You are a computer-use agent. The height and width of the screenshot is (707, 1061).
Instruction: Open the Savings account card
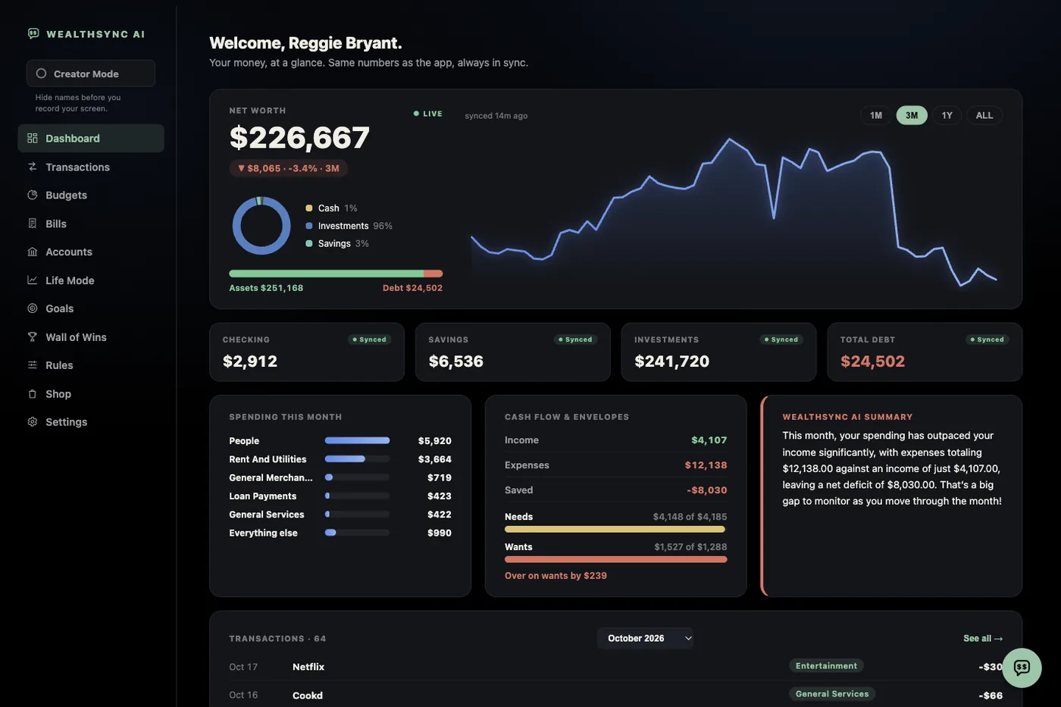pyautogui.click(x=513, y=352)
